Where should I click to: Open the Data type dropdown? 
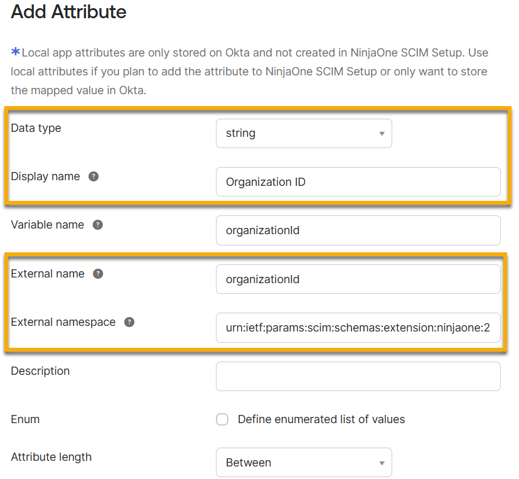click(x=304, y=133)
